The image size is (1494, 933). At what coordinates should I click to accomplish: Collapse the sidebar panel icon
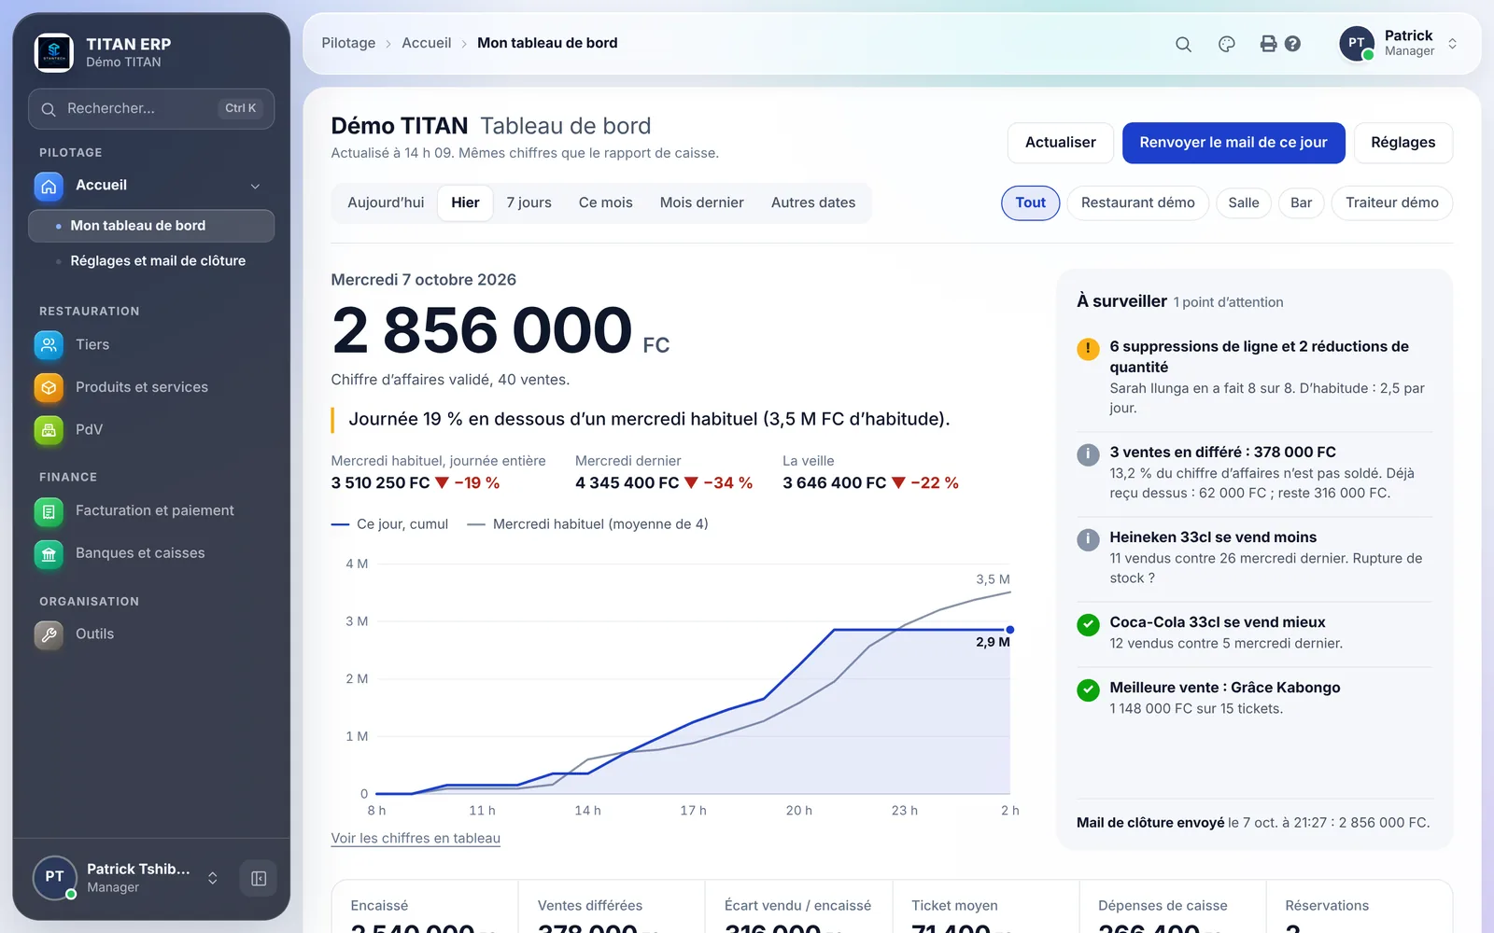(259, 878)
